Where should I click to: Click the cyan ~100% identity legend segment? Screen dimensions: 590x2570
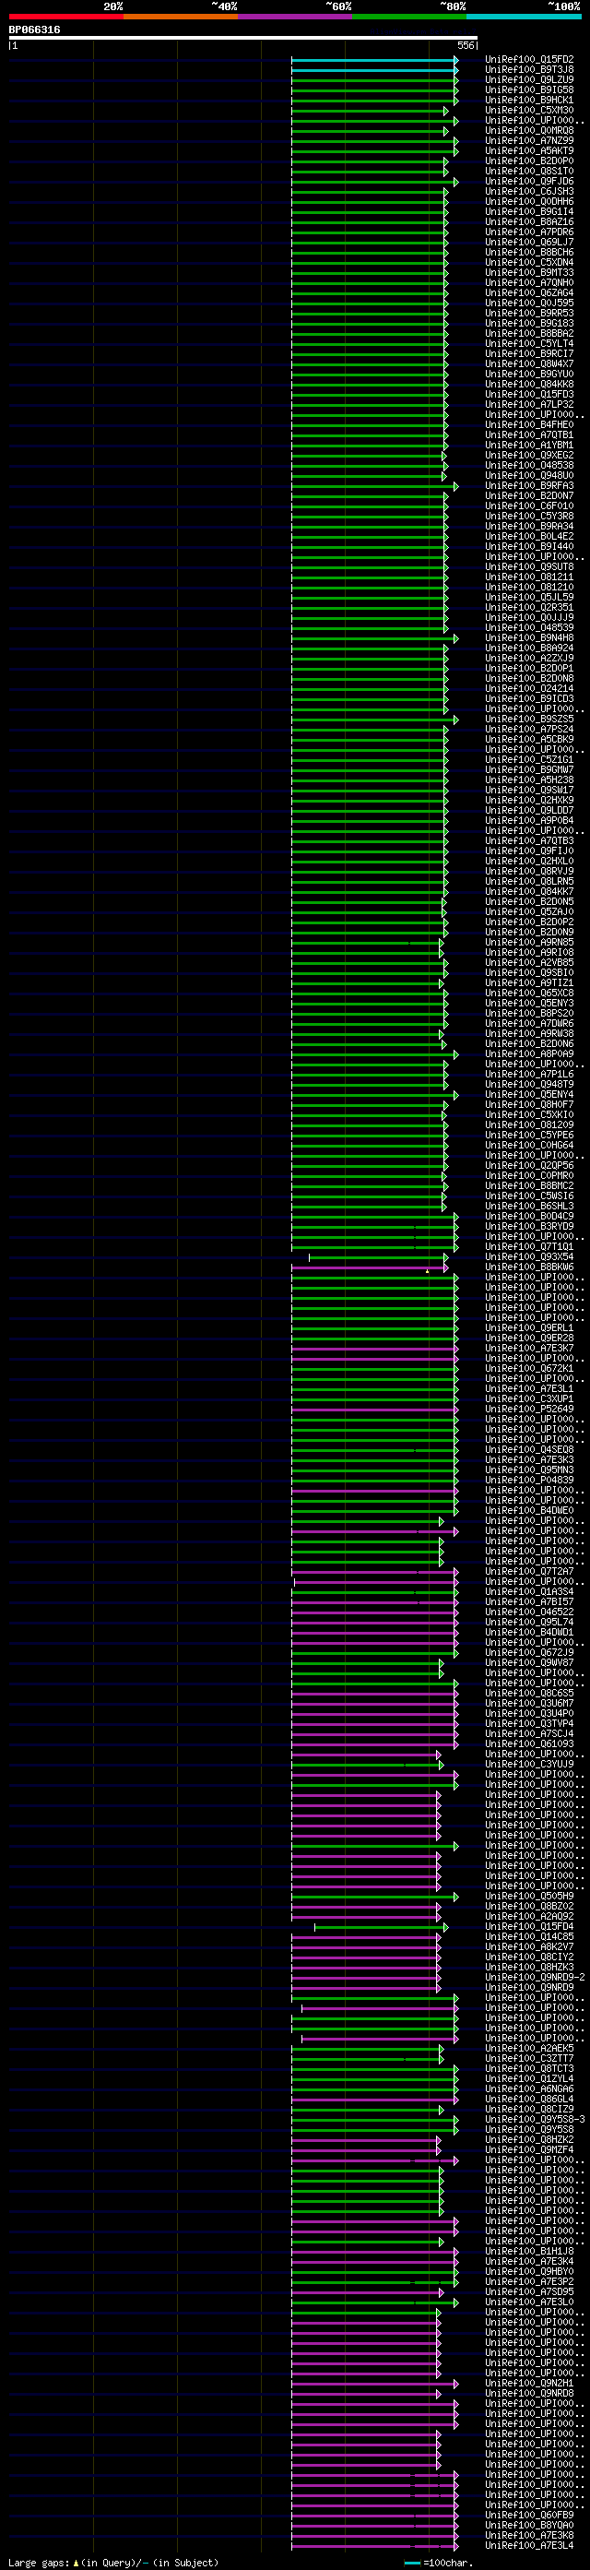tap(524, 16)
